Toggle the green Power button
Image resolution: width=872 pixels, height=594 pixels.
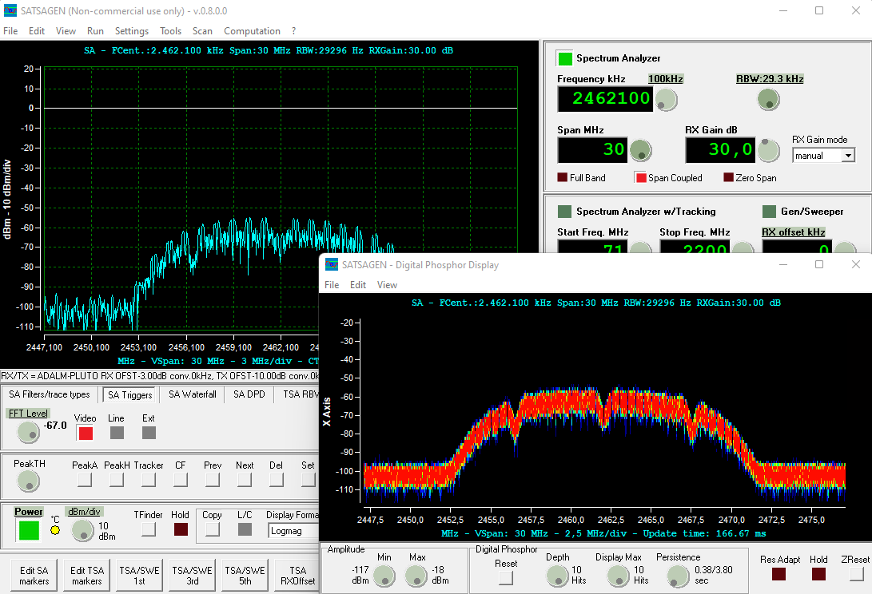point(29,530)
